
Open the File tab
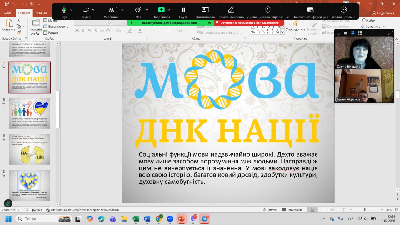[8, 13]
